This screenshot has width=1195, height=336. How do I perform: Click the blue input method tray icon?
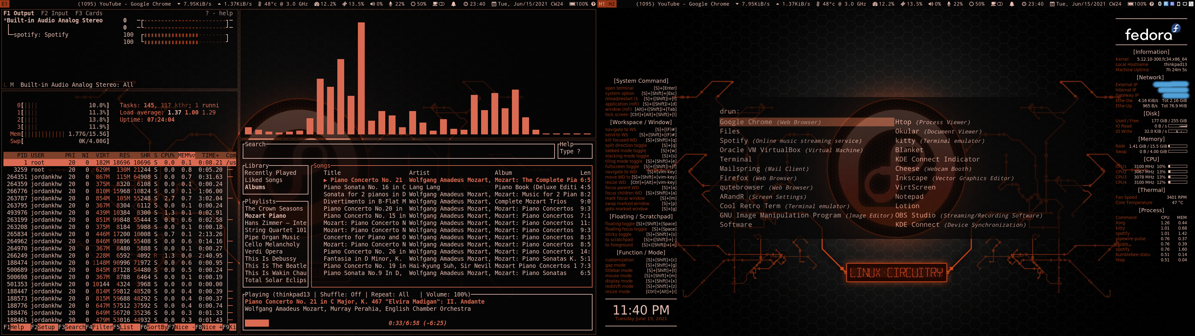(x=1166, y=4)
